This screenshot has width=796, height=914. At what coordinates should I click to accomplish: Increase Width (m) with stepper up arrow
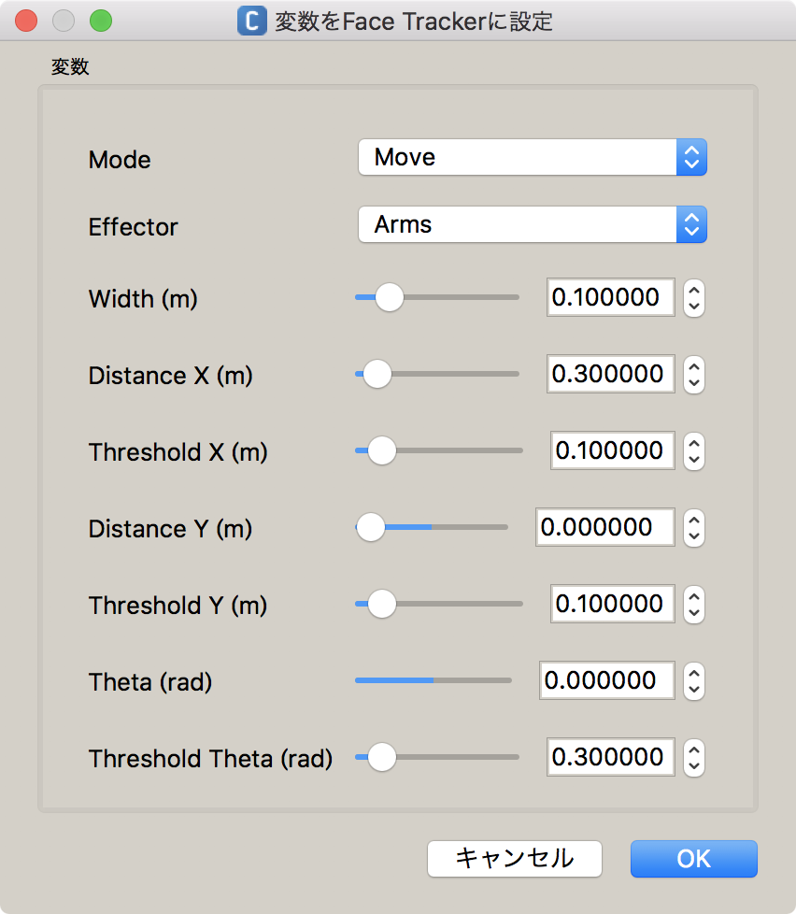694,290
